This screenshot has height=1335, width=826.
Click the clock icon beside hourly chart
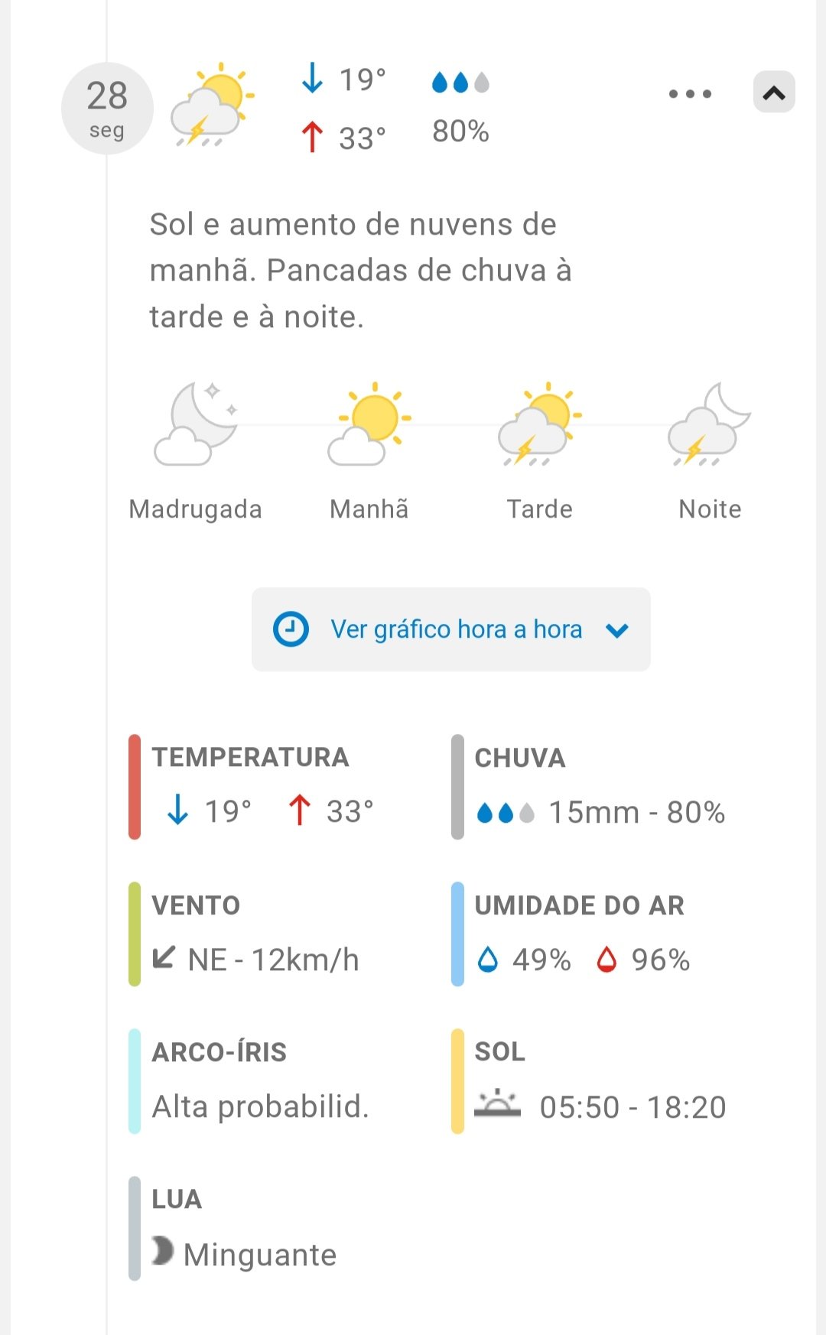pos(291,629)
